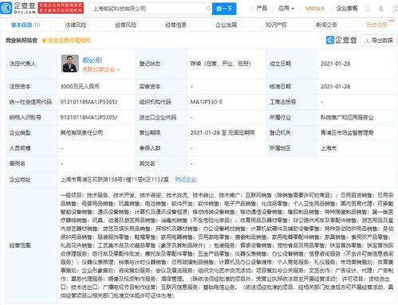Switch to 企业发展 tab
Viewport: 398px width, 305px height.
click(226, 25)
